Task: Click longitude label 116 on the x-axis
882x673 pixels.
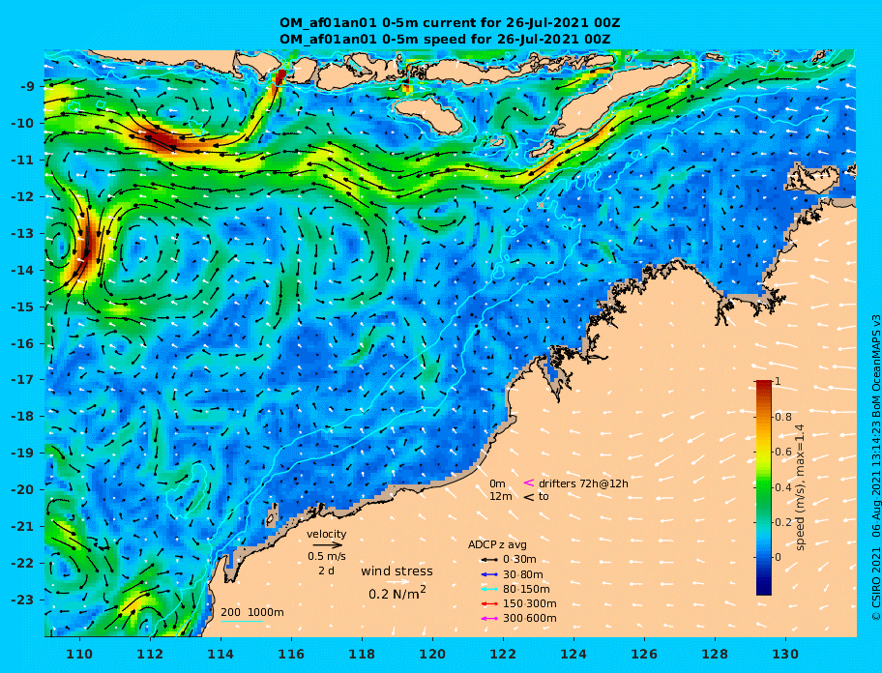Action: coord(291,654)
